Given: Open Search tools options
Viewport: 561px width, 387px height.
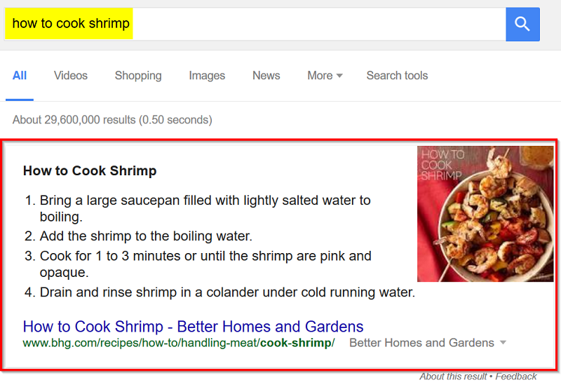Looking at the screenshot, I should (397, 76).
